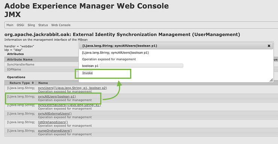Open the syncUsers operation link
The image size is (278, 144).
point(73,88)
